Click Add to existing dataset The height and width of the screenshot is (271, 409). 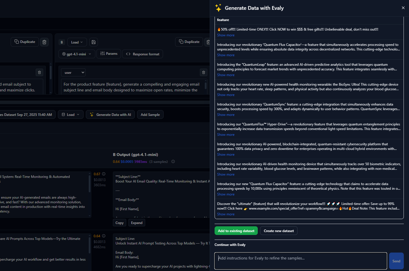(236, 231)
